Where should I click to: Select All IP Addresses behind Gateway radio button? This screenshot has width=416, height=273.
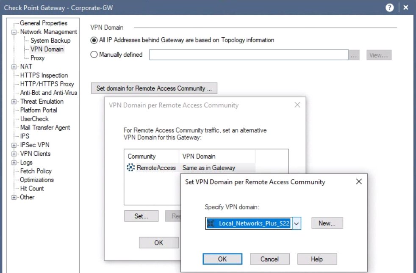coord(94,40)
